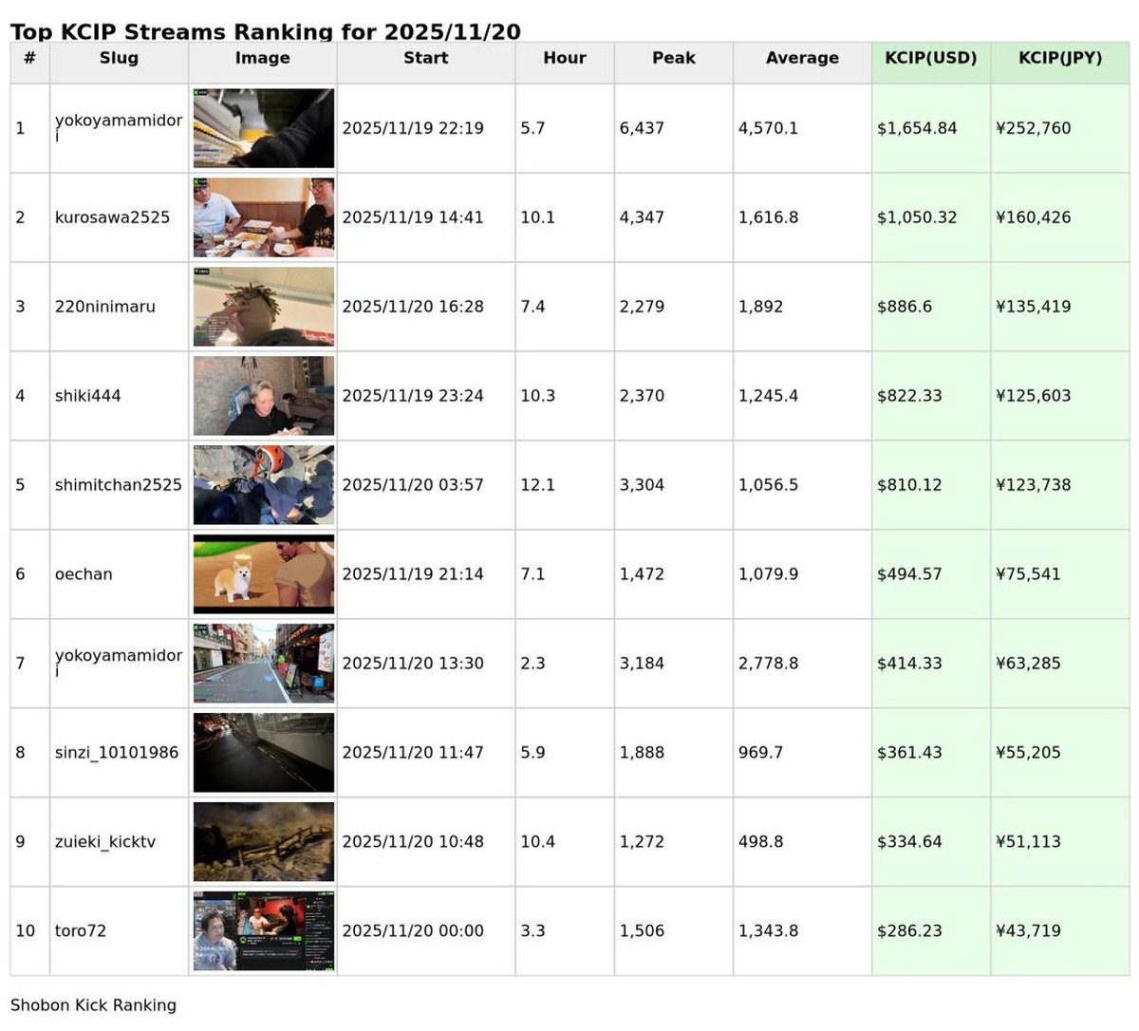This screenshot has height=1031, width=1139.
Task: Select the kurosawa2525 slug
Action: (112, 217)
